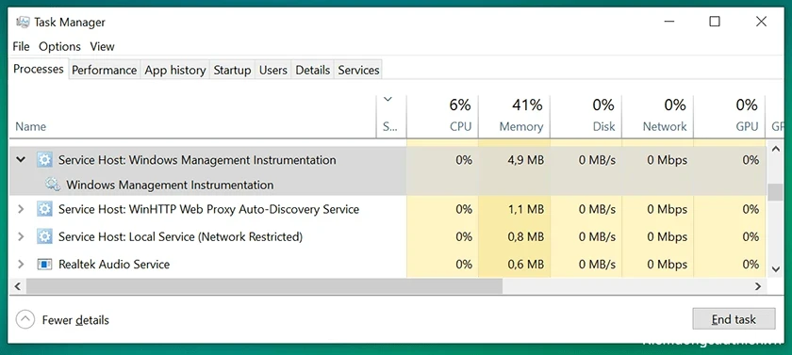
Task: Collapse Service Host: Windows Management Instrumentation group
Action: [21, 160]
